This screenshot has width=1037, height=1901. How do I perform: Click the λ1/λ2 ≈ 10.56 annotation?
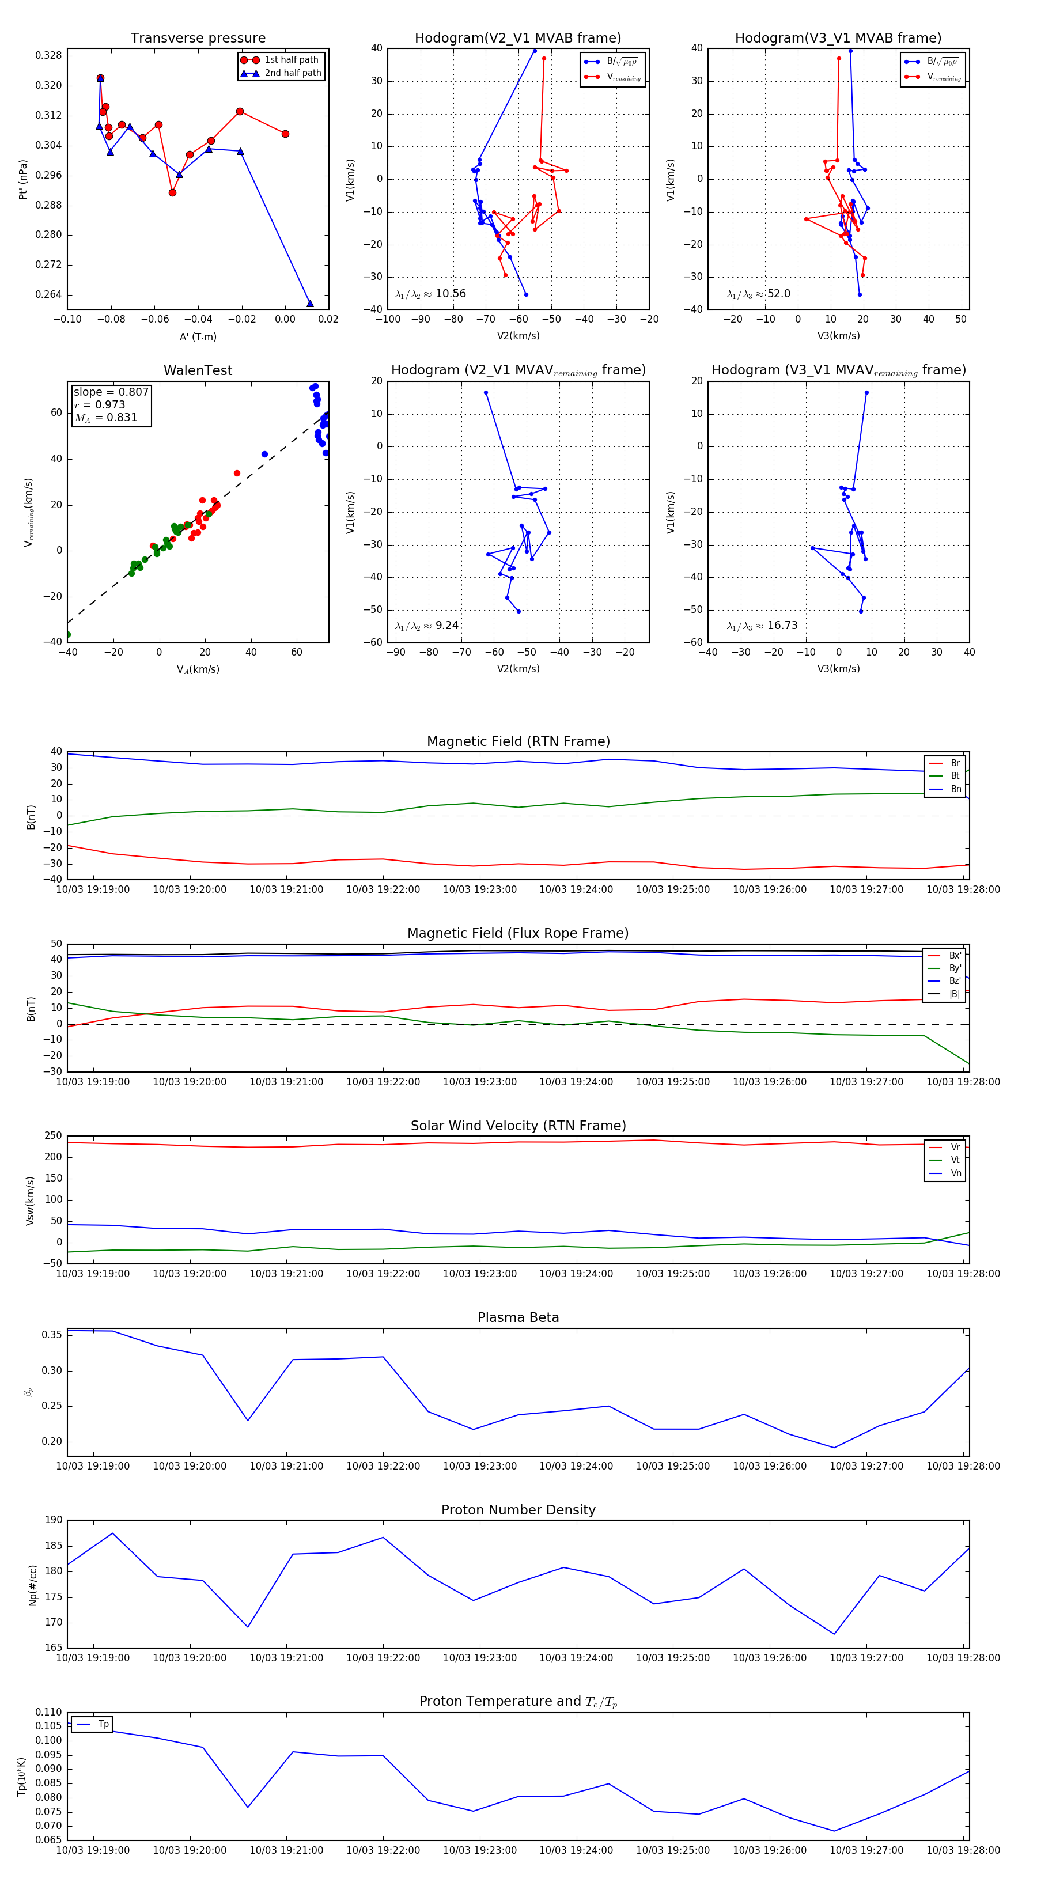pos(430,294)
